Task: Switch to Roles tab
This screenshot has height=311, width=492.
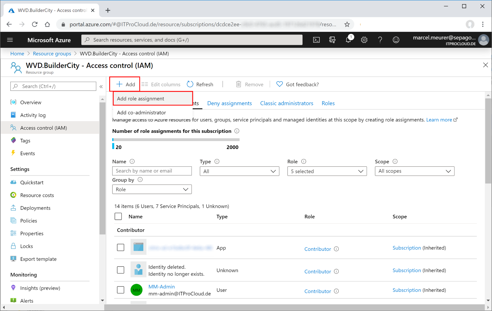Action: coord(328,103)
